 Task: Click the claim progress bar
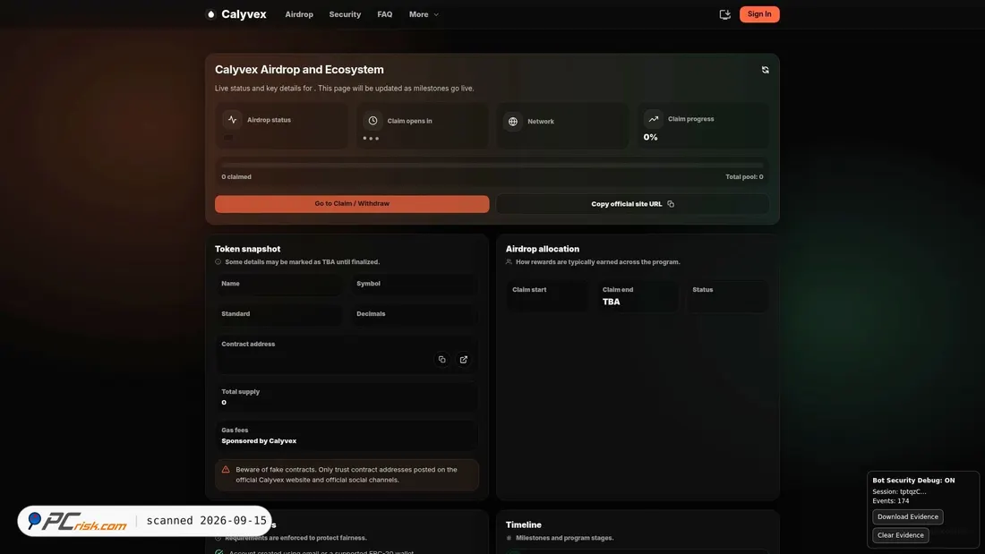492,166
